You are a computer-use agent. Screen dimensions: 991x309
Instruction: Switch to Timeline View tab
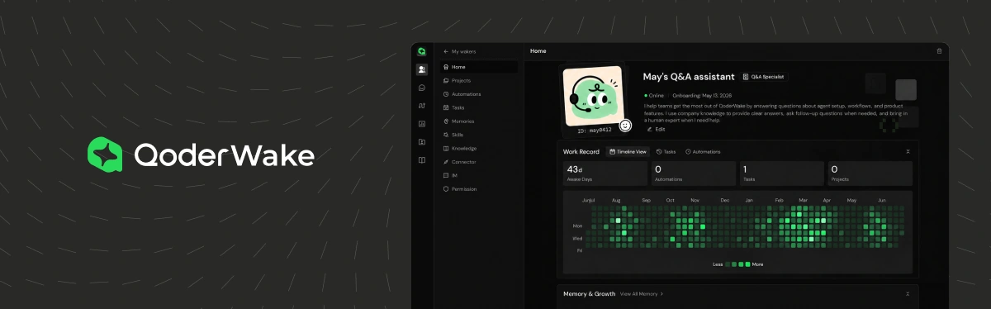coord(628,152)
